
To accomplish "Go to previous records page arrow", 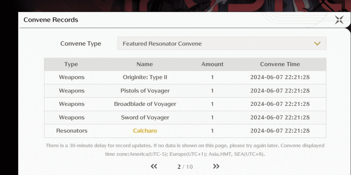I will point(154,166).
